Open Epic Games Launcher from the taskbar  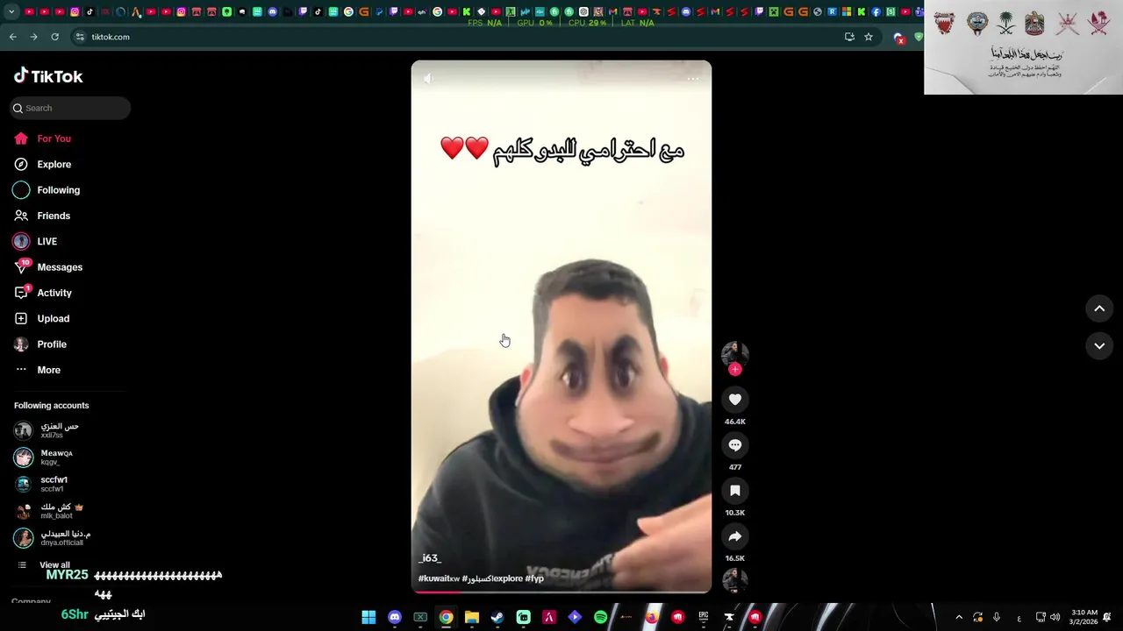pyautogui.click(x=704, y=617)
